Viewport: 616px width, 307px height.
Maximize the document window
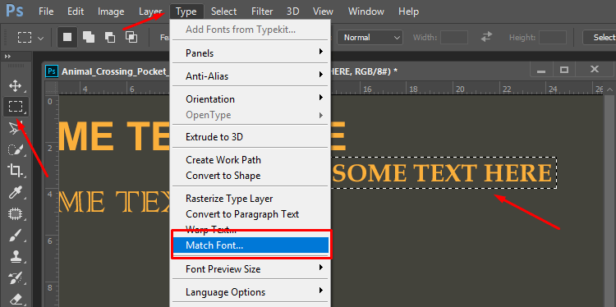pos(564,71)
